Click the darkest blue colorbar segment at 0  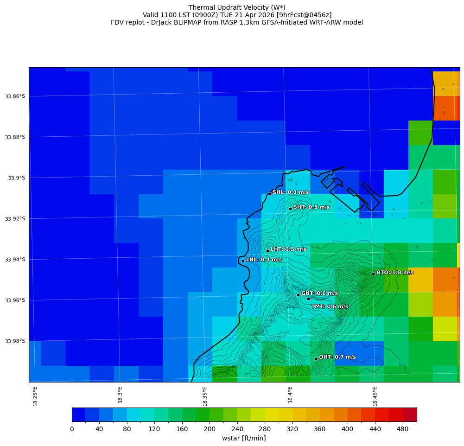tap(79, 414)
